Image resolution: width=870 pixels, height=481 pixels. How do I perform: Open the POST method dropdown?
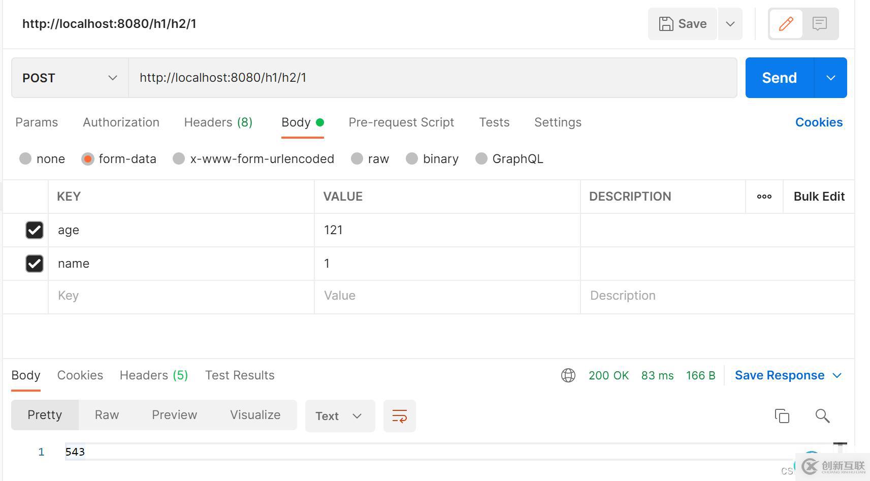(70, 78)
